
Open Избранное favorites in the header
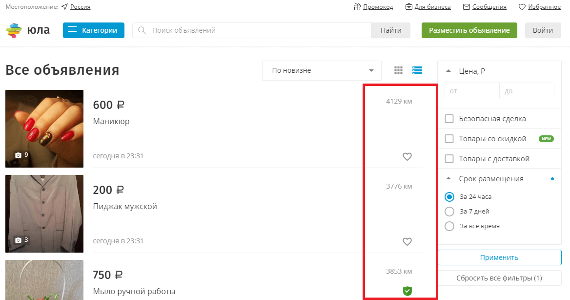pyautogui.click(x=539, y=7)
